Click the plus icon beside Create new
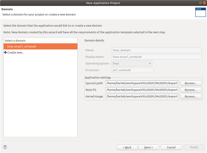 (5, 52)
